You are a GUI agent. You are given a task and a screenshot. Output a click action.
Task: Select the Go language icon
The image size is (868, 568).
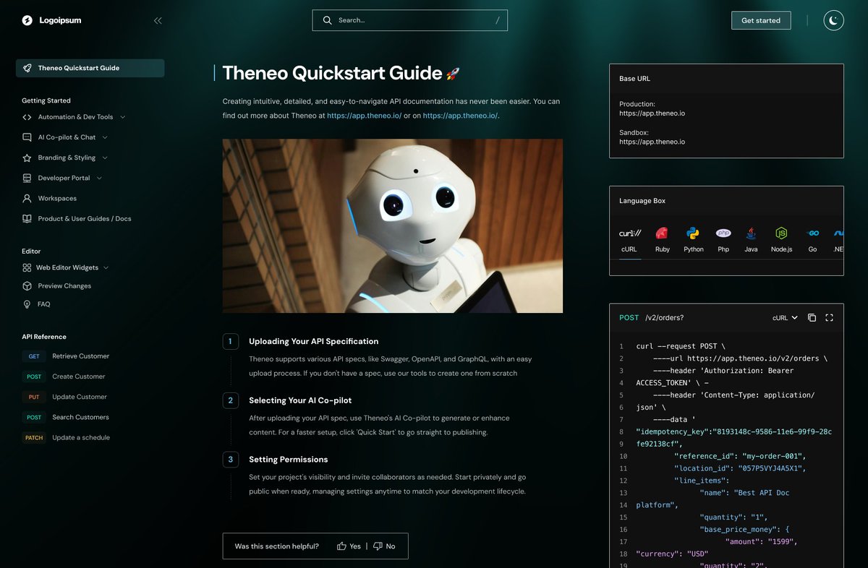[812, 233]
